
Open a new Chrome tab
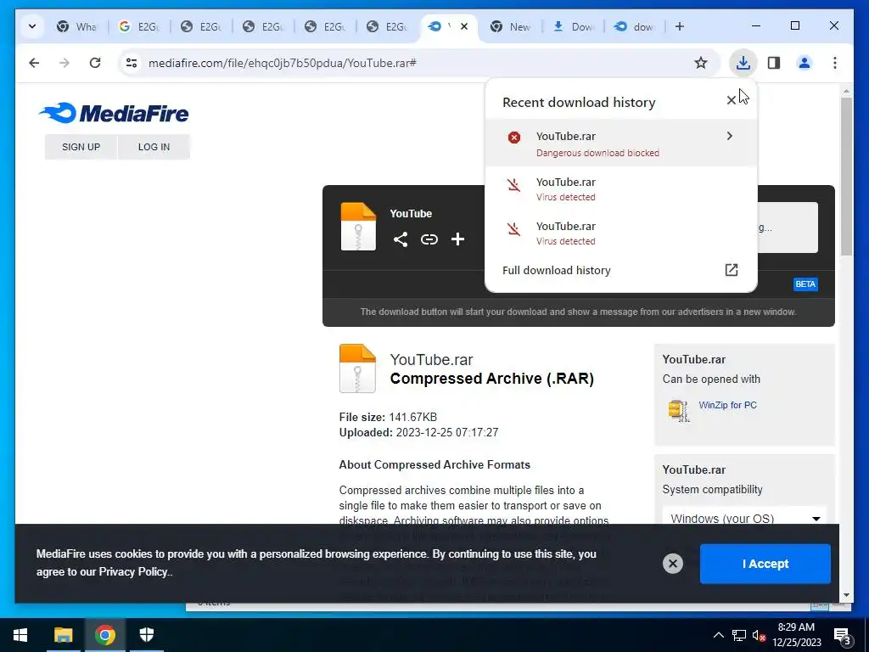(680, 26)
